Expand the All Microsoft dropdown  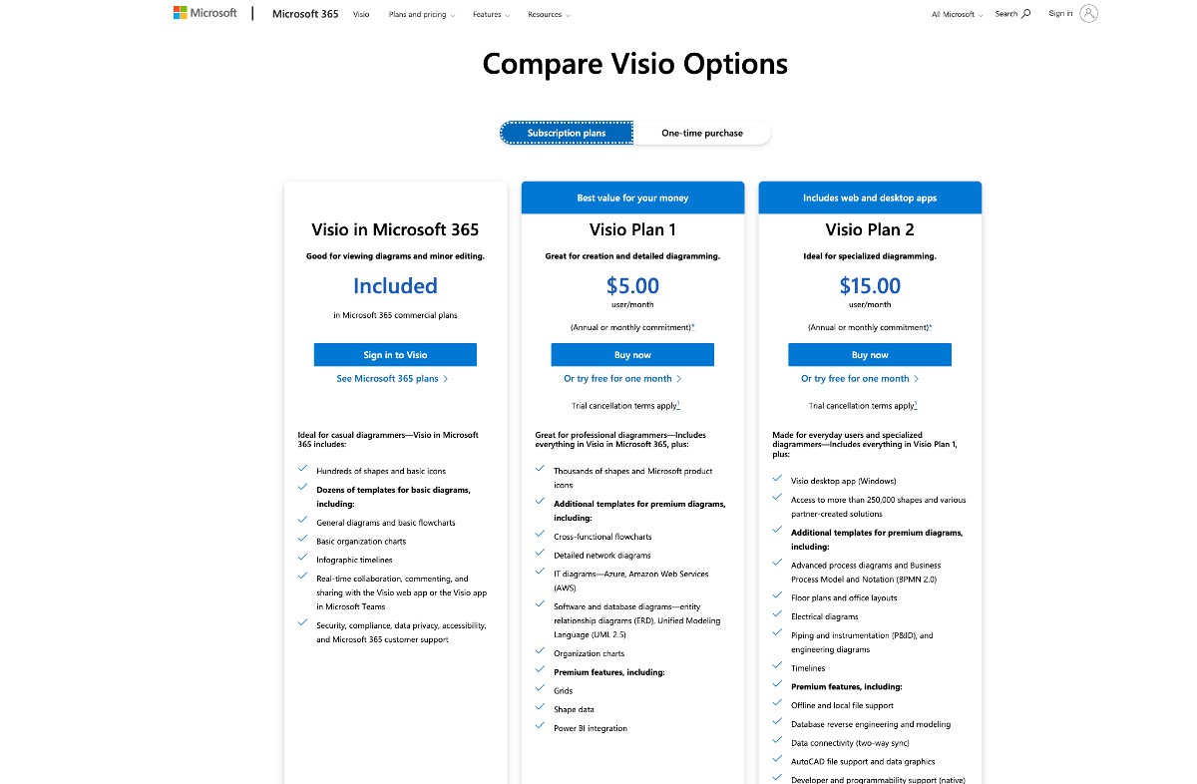(956, 14)
